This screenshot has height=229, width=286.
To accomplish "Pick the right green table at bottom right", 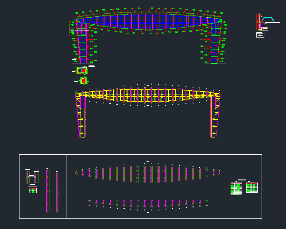I will click(x=252, y=188).
